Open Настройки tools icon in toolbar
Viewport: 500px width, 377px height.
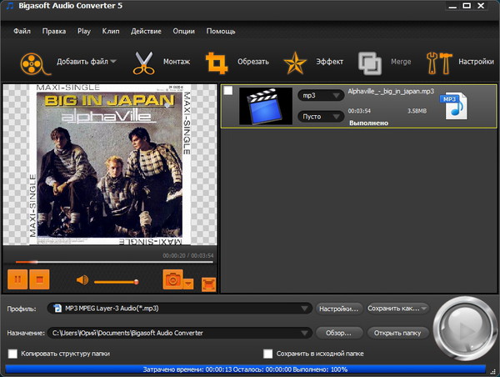pos(438,62)
